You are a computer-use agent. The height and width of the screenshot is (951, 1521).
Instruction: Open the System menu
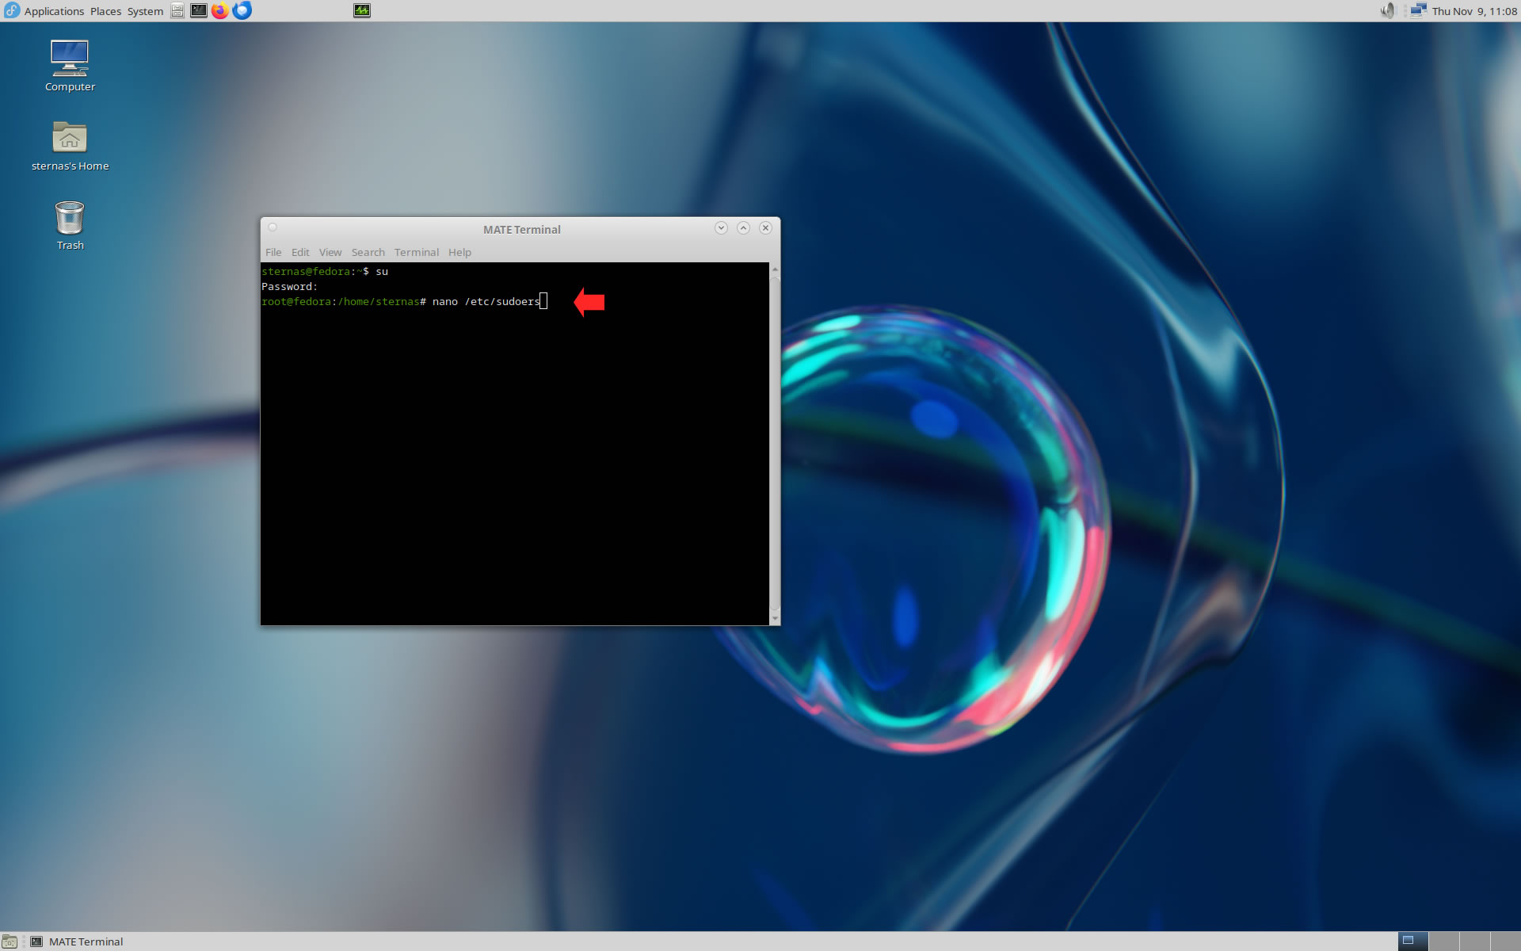[145, 11]
